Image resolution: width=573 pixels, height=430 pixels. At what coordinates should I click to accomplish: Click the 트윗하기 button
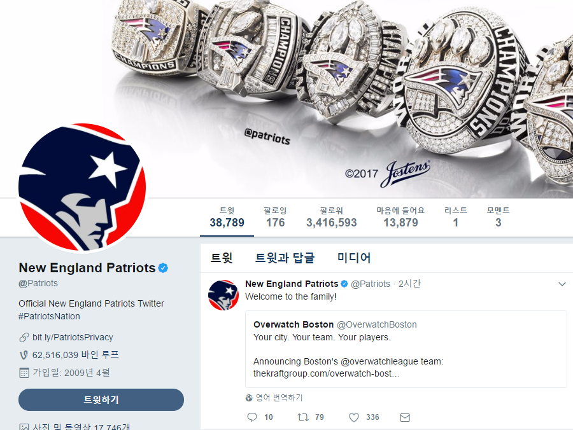(x=101, y=399)
